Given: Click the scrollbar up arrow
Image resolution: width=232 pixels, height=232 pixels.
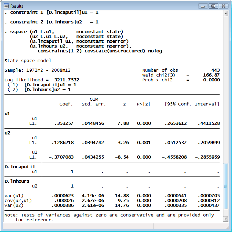Looking at the screenshot, I should pos(226,13).
